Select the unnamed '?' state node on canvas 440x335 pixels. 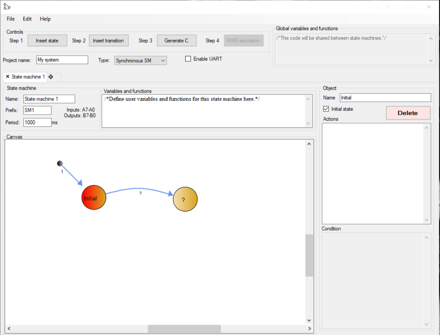(x=185, y=199)
